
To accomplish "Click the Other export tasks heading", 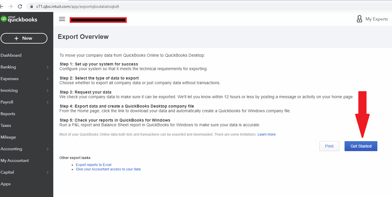I will click(75, 158).
